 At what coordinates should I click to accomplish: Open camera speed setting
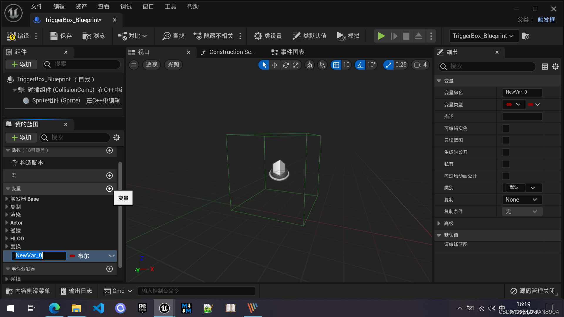click(x=421, y=65)
